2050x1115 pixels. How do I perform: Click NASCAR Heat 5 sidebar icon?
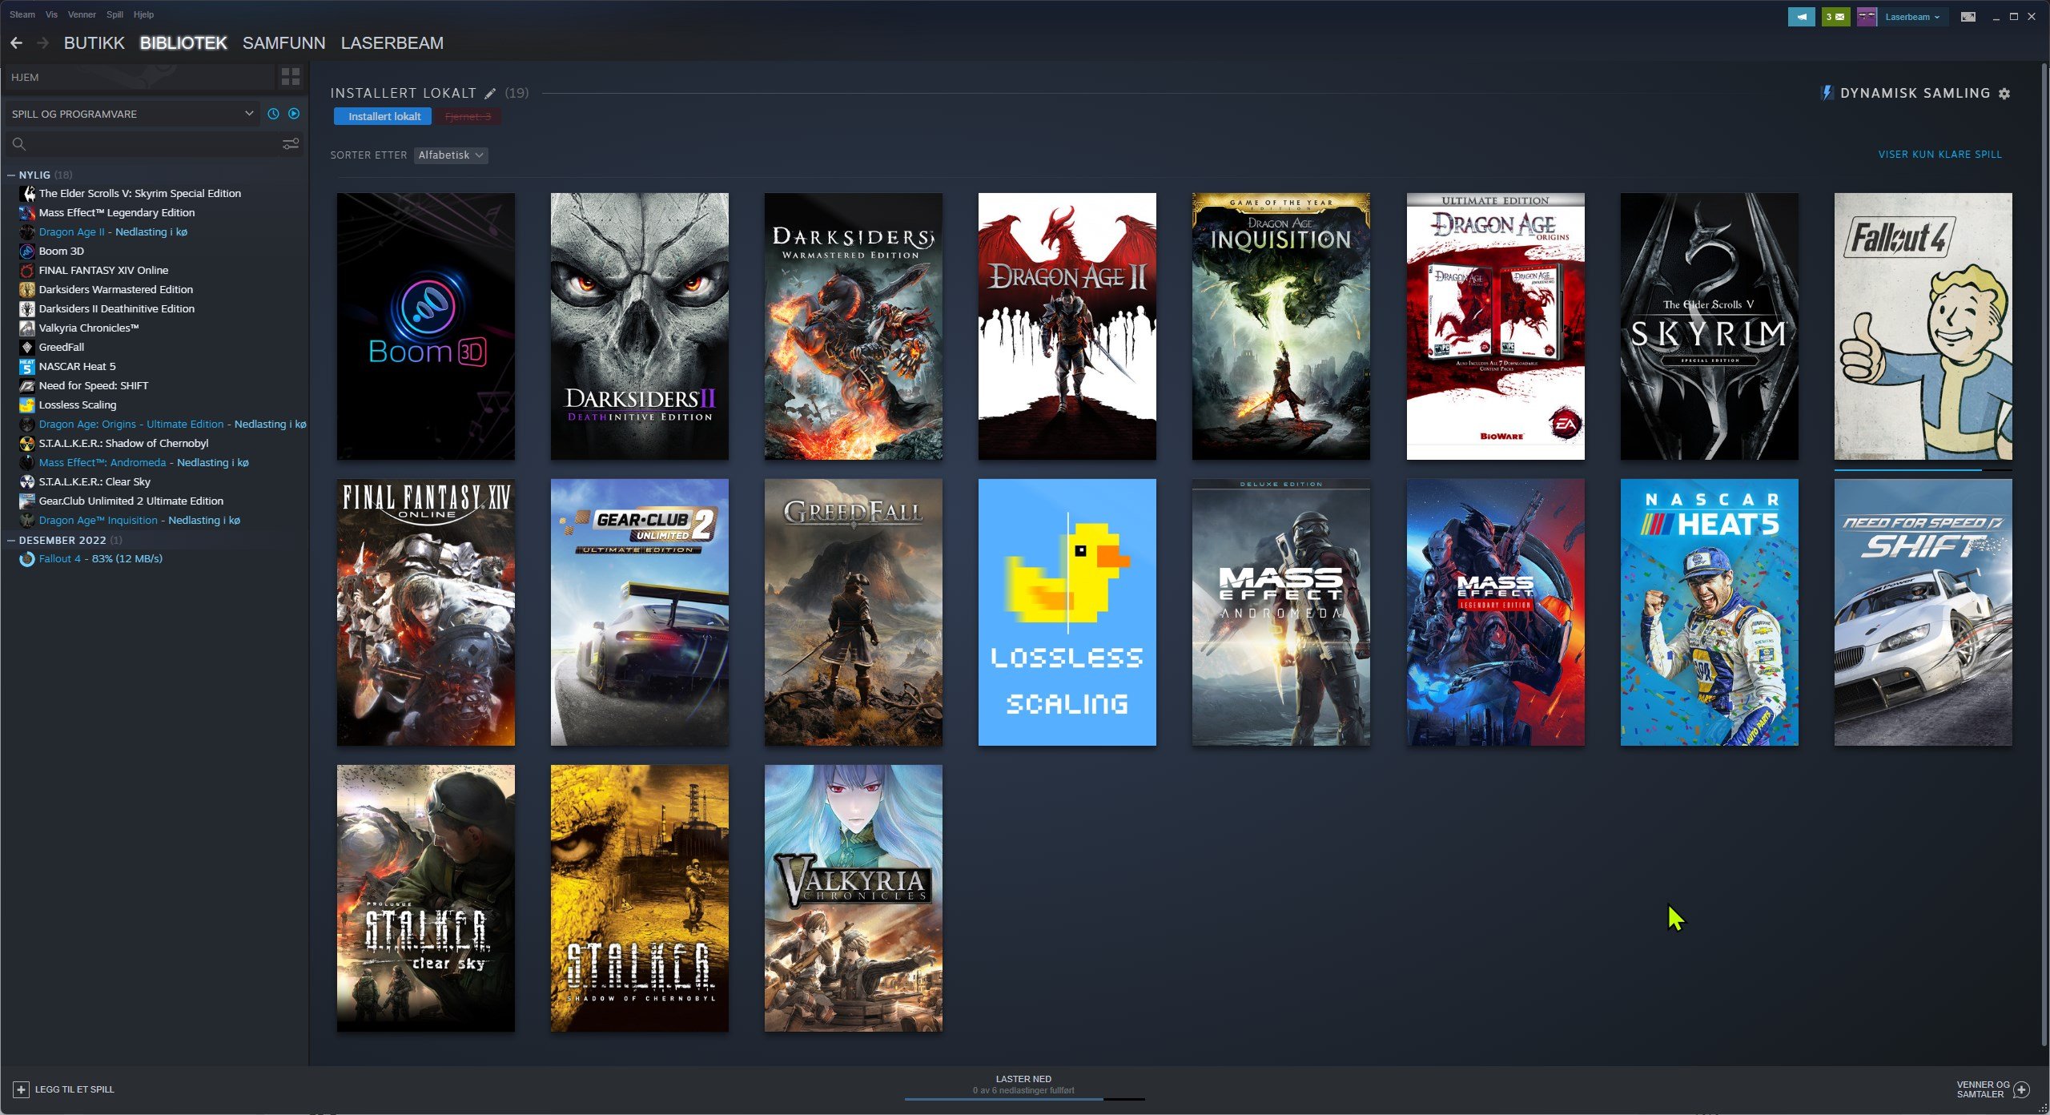(x=27, y=366)
